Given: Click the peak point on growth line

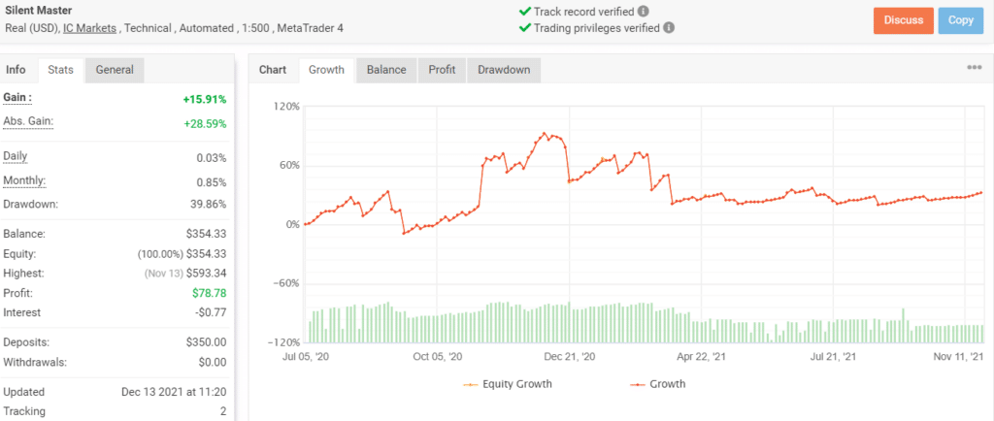Looking at the screenshot, I should 545,133.
